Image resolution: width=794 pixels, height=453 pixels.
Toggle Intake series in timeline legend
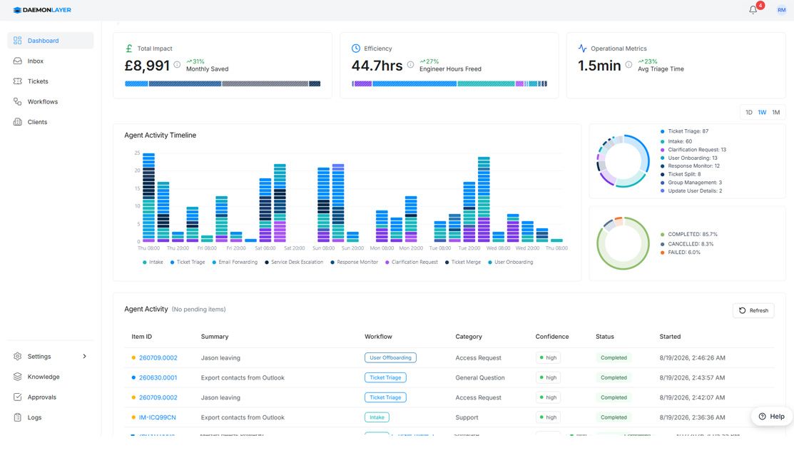(153, 263)
